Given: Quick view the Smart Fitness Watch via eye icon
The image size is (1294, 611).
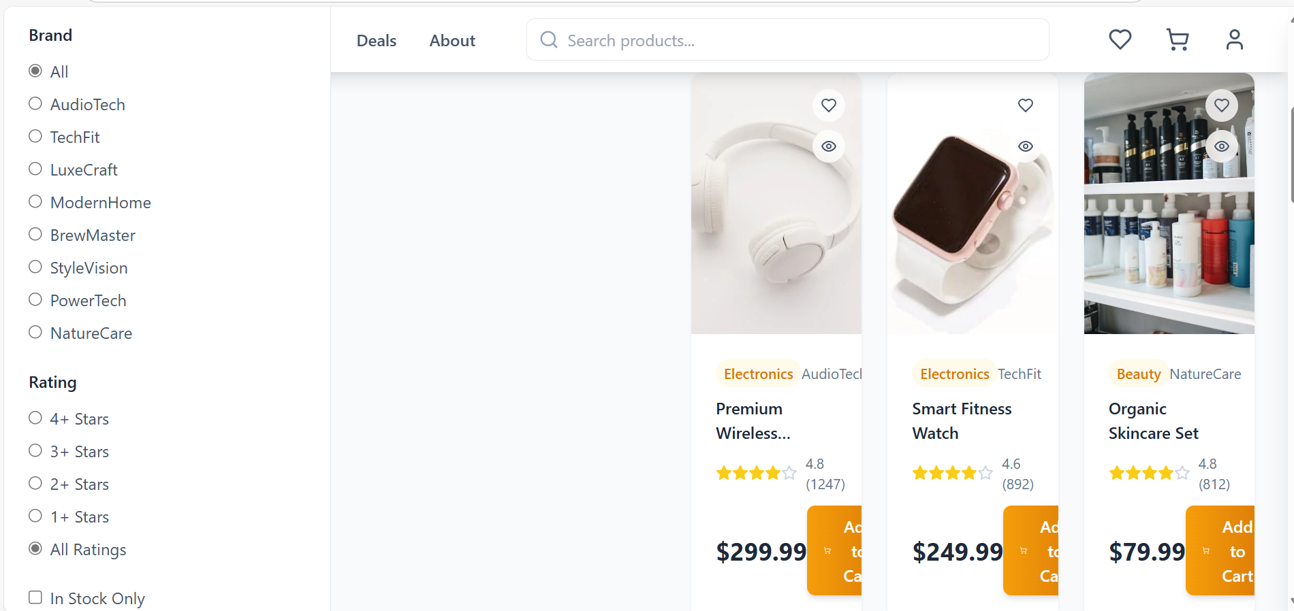Looking at the screenshot, I should (1025, 146).
